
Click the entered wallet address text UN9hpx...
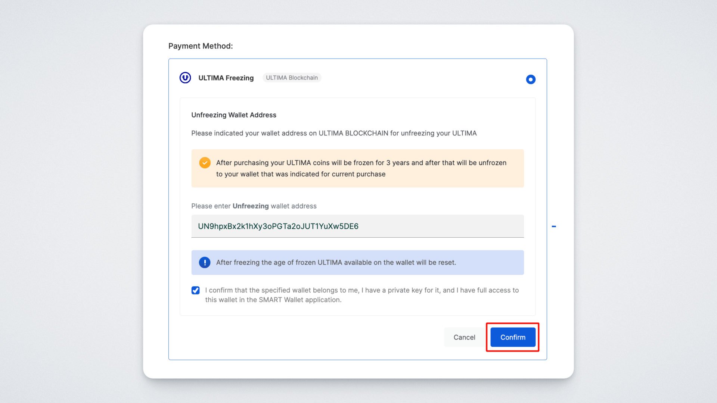click(x=278, y=226)
